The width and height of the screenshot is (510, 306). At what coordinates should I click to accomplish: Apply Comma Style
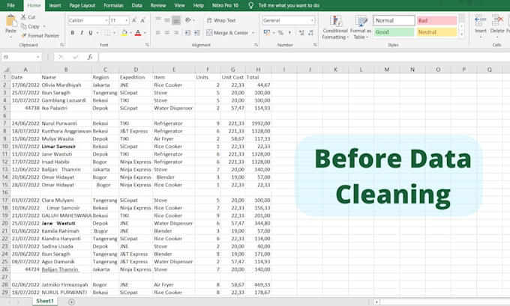pos(289,33)
